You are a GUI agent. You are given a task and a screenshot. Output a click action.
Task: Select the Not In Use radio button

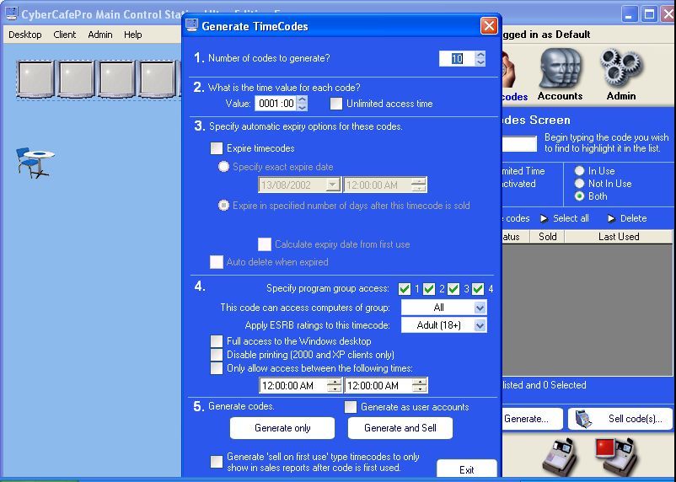point(579,183)
